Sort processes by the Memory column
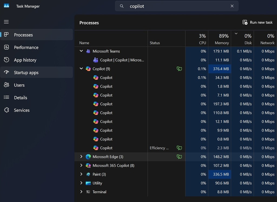 pyautogui.click(x=221, y=38)
